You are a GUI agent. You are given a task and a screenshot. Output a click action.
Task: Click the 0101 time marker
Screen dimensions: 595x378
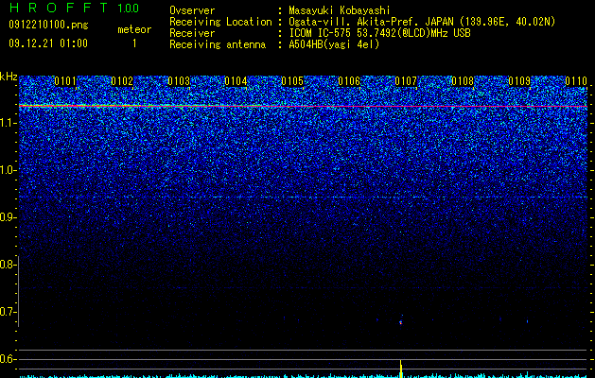click(65, 81)
